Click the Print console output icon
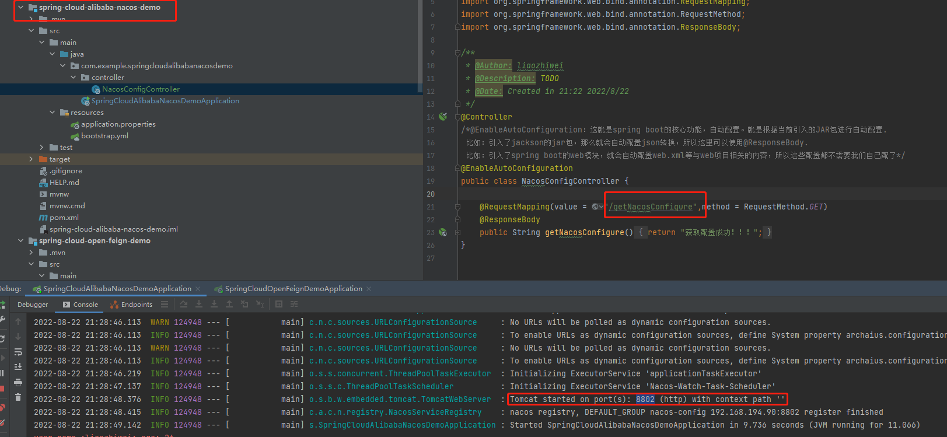The image size is (947, 437). pyautogui.click(x=18, y=382)
